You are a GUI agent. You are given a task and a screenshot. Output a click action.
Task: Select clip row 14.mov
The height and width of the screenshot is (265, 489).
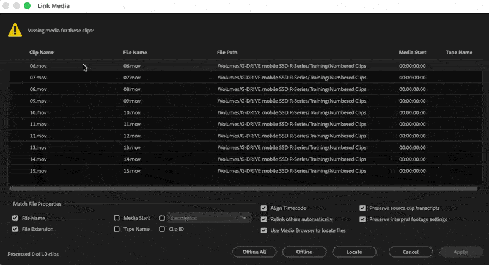[246, 159]
